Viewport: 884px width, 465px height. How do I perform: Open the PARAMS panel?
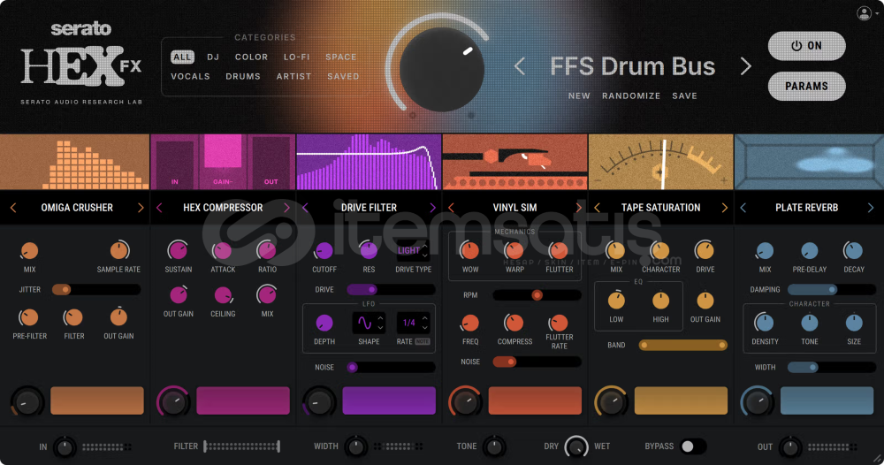click(x=806, y=86)
